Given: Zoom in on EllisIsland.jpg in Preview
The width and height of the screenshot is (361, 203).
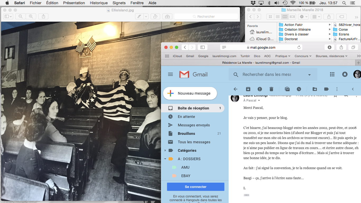Looking at the screenshot, I should tap(31, 16).
